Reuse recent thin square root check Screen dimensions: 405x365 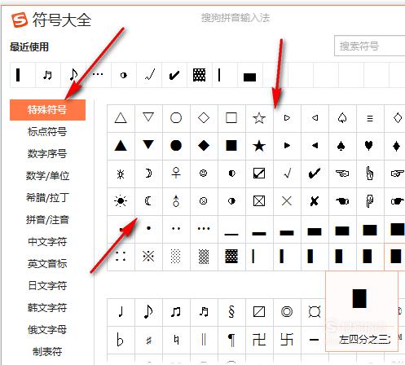149,75
